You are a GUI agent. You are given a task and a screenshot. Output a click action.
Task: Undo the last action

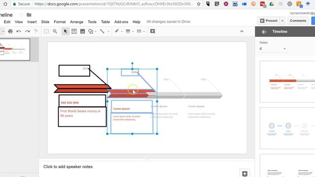pos(19,31)
